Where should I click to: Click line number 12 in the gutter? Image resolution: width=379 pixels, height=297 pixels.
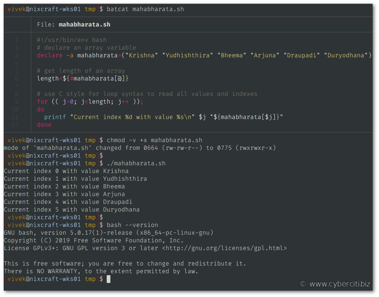(15, 125)
